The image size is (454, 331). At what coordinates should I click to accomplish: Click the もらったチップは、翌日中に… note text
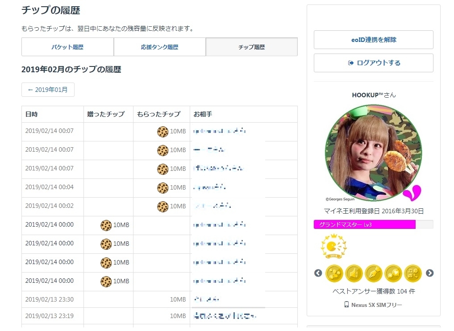pyautogui.click(x=108, y=29)
